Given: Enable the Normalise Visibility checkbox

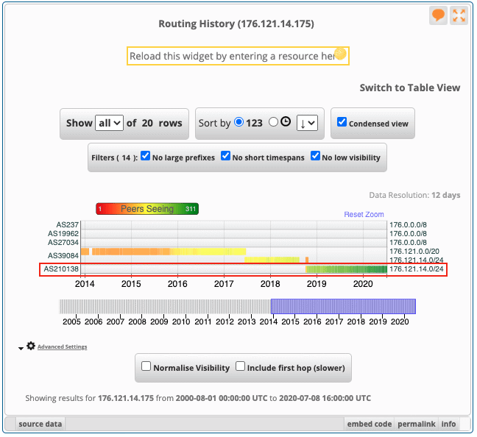Looking at the screenshot, I should [146, 366].
